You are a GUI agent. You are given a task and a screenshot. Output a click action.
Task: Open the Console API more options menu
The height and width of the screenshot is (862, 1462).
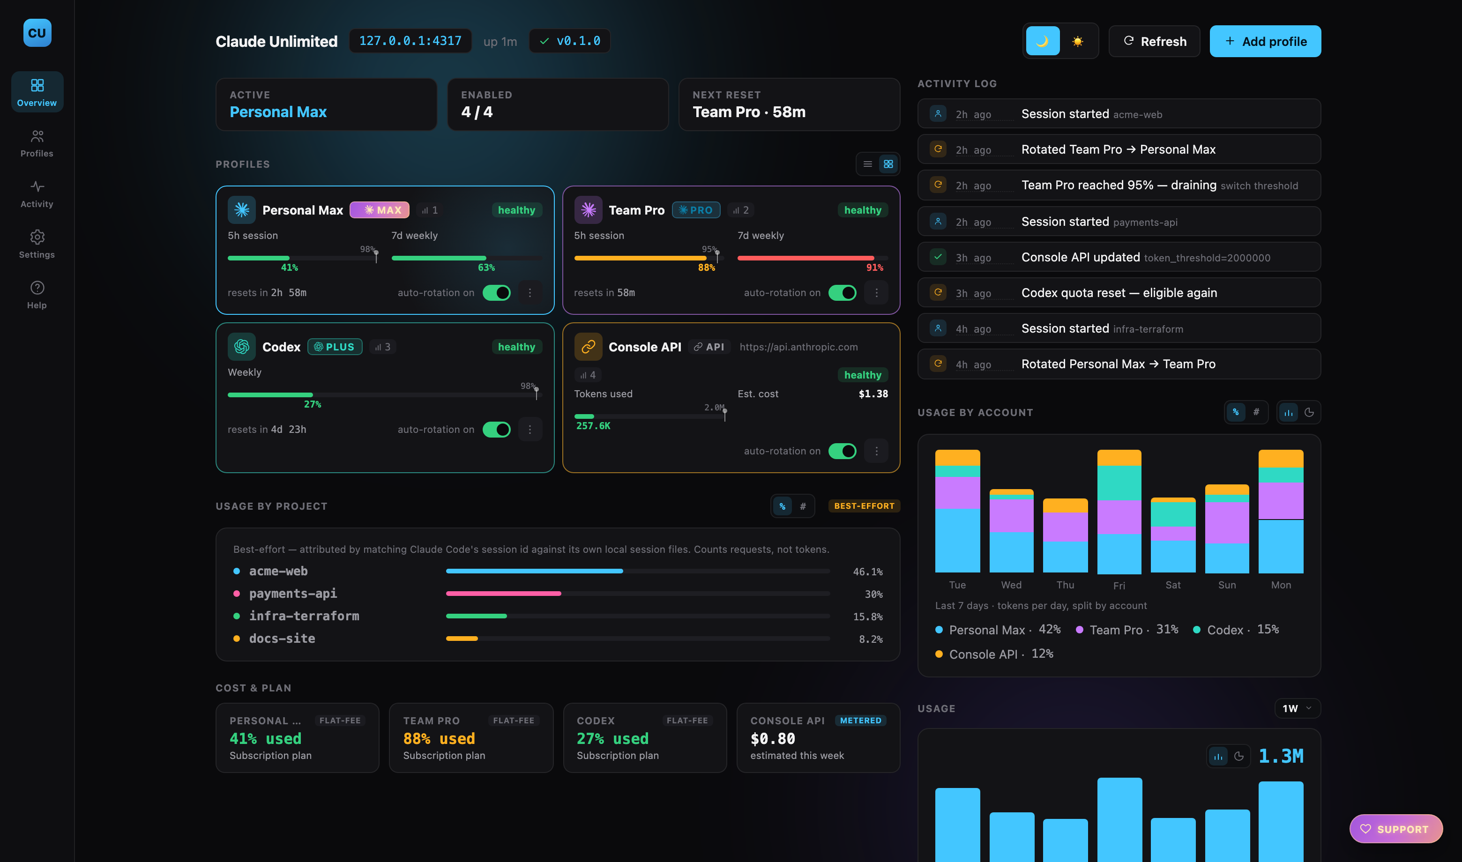(877, 451)
